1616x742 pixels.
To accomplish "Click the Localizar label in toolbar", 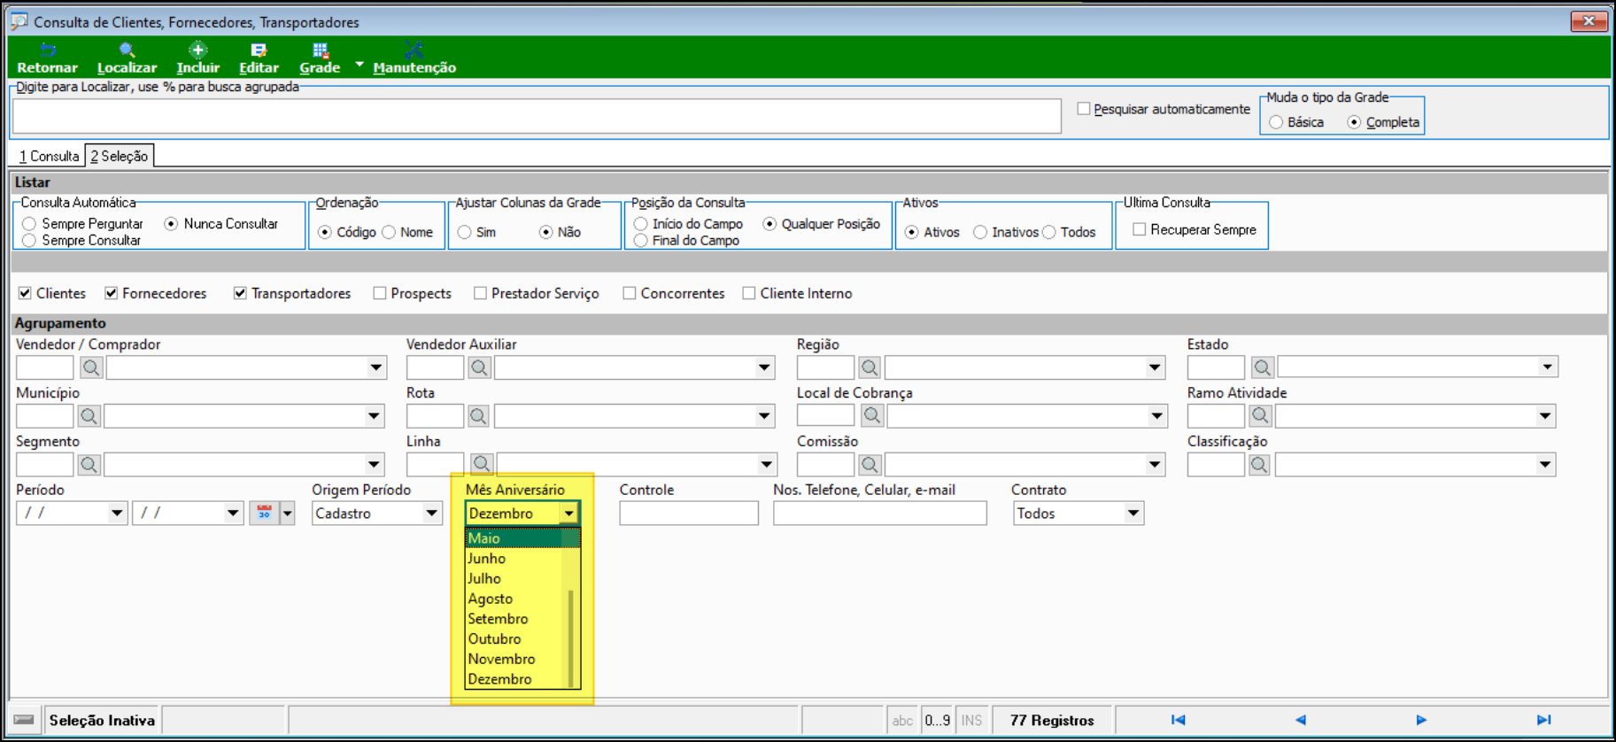I will click(127, 67).
